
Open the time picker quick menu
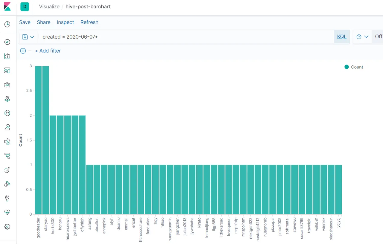362,36
